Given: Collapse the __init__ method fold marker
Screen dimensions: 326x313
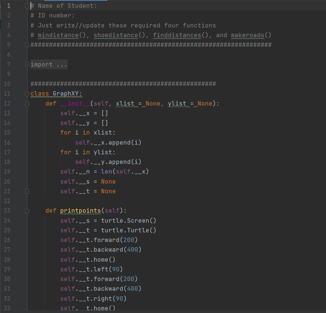Looking at the screenshot, I should point(27,104).
